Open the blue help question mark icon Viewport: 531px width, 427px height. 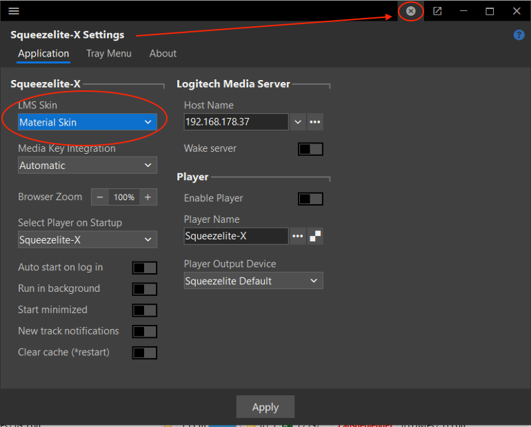pos(519,35)
